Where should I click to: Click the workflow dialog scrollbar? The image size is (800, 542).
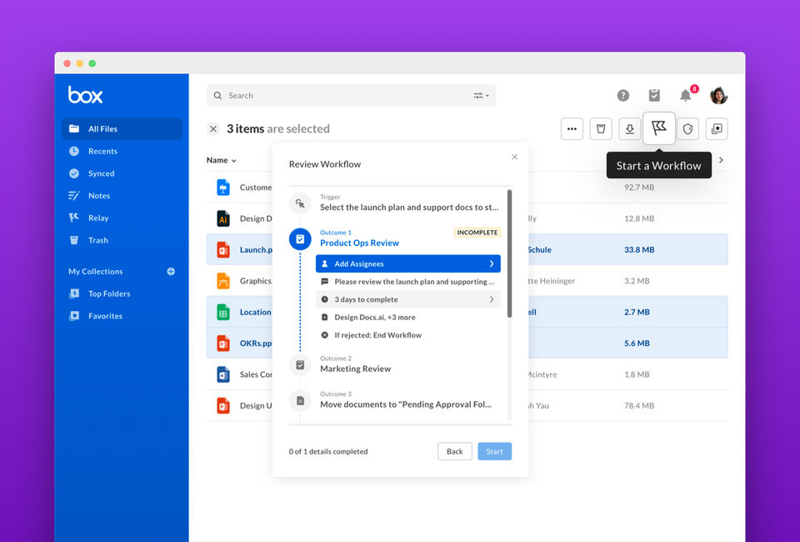[509, 253]
